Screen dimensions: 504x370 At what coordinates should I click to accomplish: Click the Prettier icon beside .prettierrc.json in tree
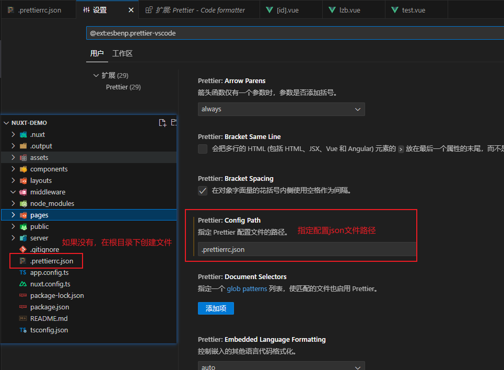coord(23,261)
